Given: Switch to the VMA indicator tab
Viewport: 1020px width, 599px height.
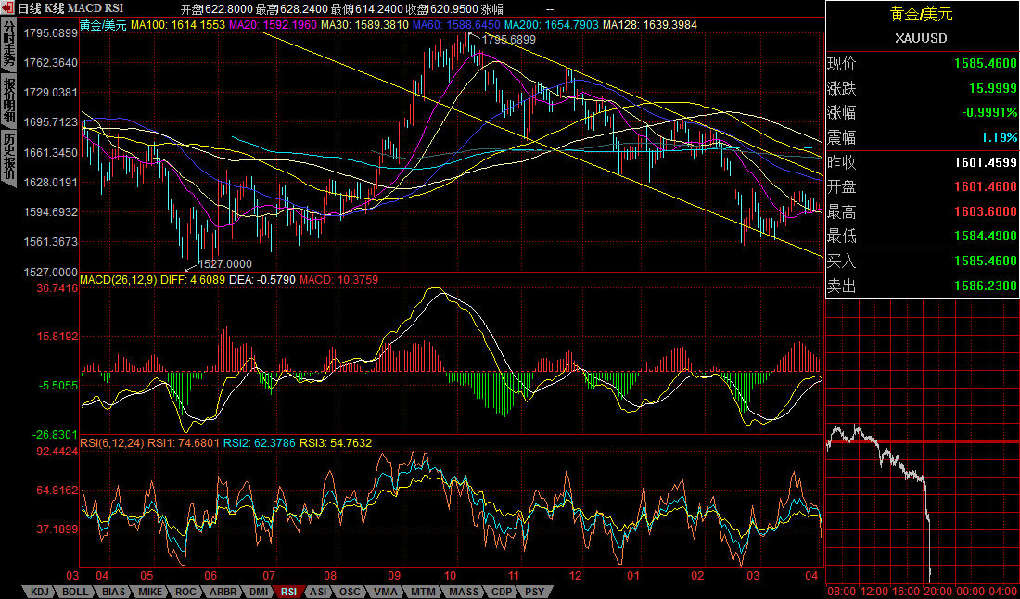Looking at the screenshot, I should [385, 592].
